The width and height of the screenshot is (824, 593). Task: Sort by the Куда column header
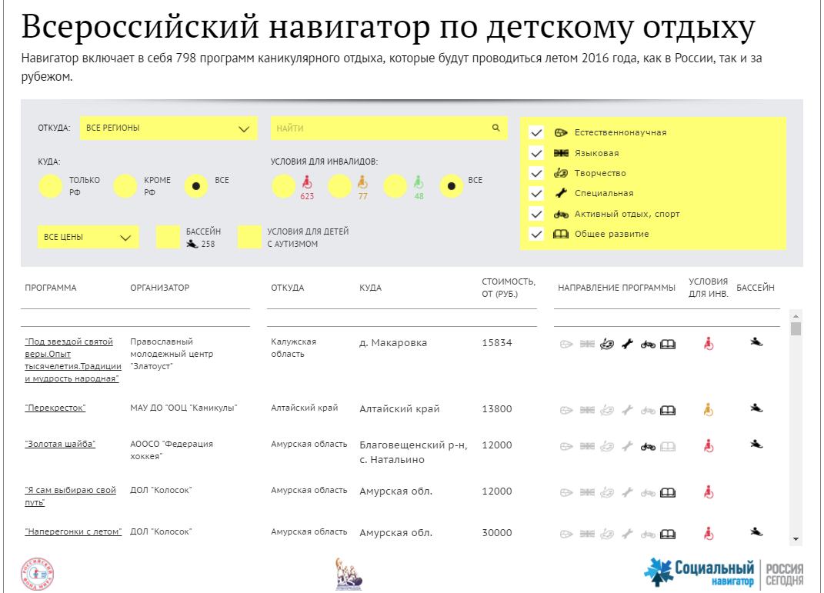(x=371, y=288)
